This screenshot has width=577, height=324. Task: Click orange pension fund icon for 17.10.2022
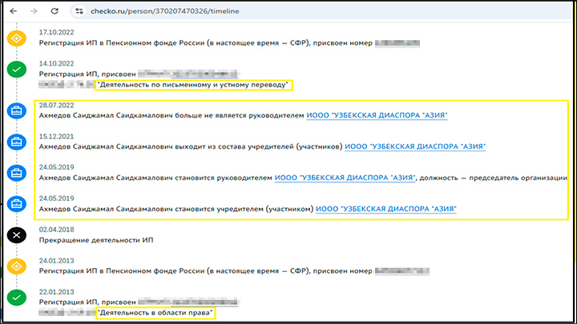16,38
